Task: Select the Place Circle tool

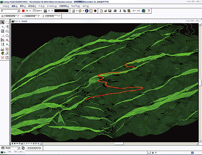Action: pos(7,36)
